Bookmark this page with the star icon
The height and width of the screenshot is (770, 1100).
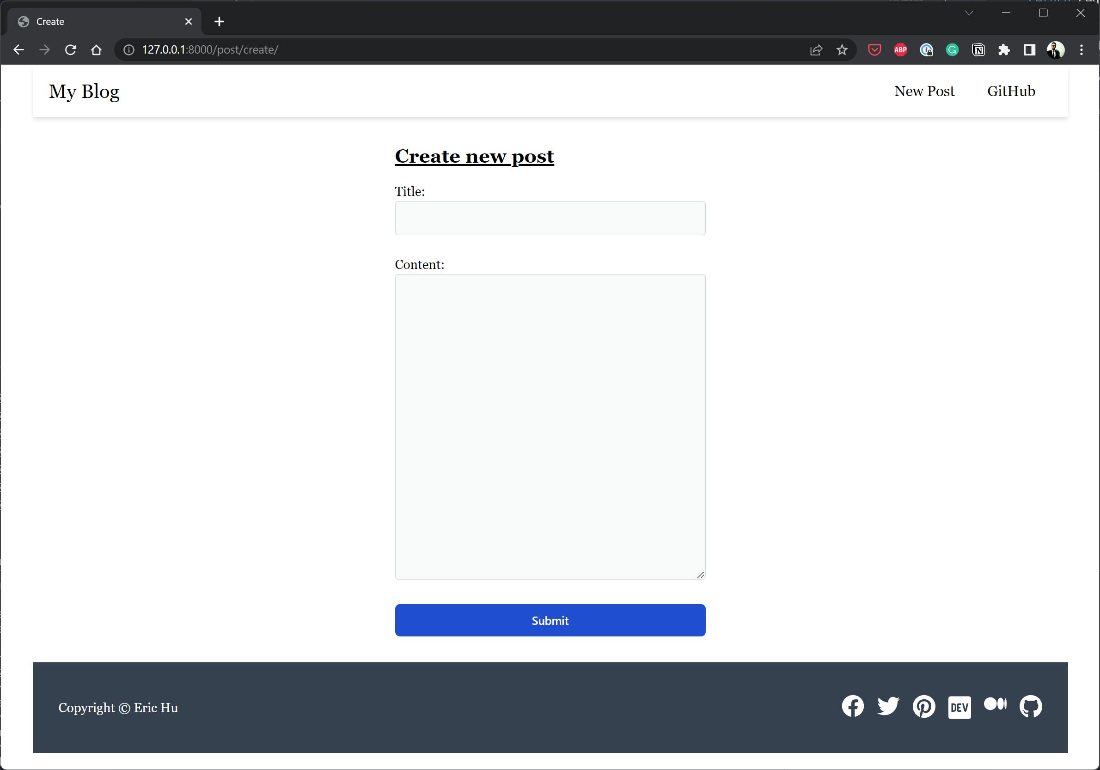[842, 50]
